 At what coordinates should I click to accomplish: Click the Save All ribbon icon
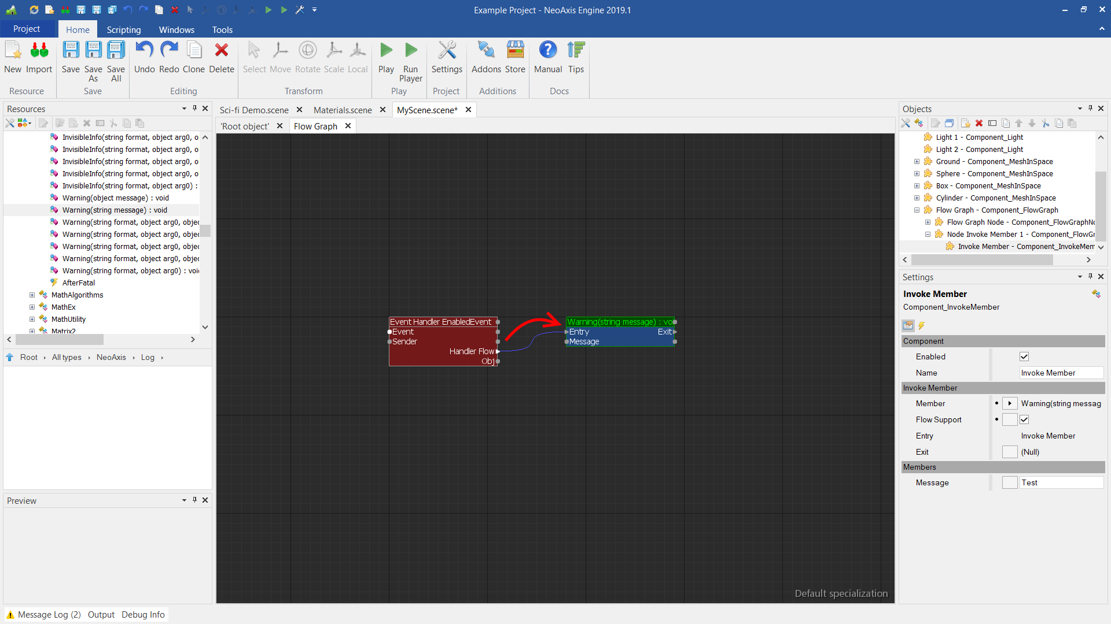pyautogui.click(x=116, y=51)
